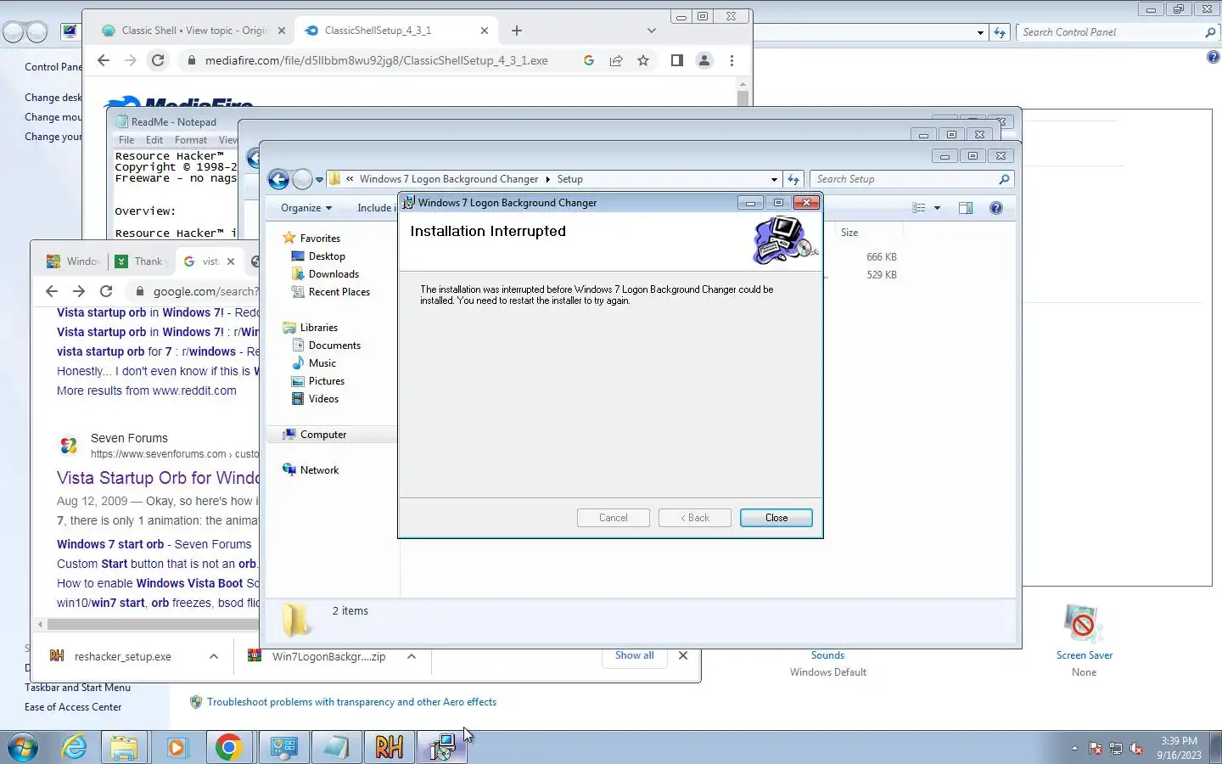Click the muted volume tray icon
The height and width of the screenshot is (764, 1222).
coord(1136,748)
